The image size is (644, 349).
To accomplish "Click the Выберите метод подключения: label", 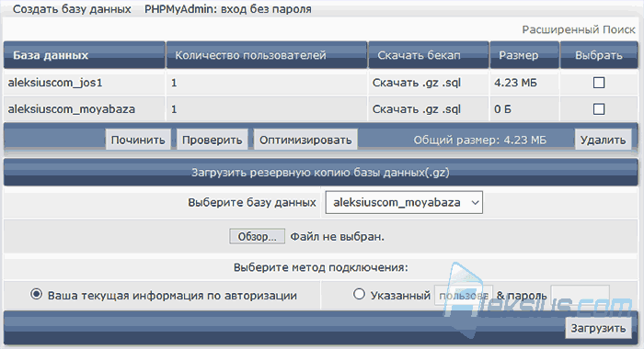I will 321,267.
